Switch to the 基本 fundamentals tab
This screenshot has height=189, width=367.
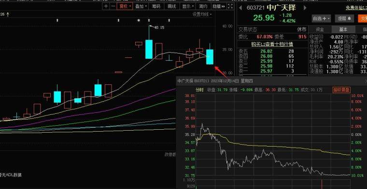(x=343, y=29)
